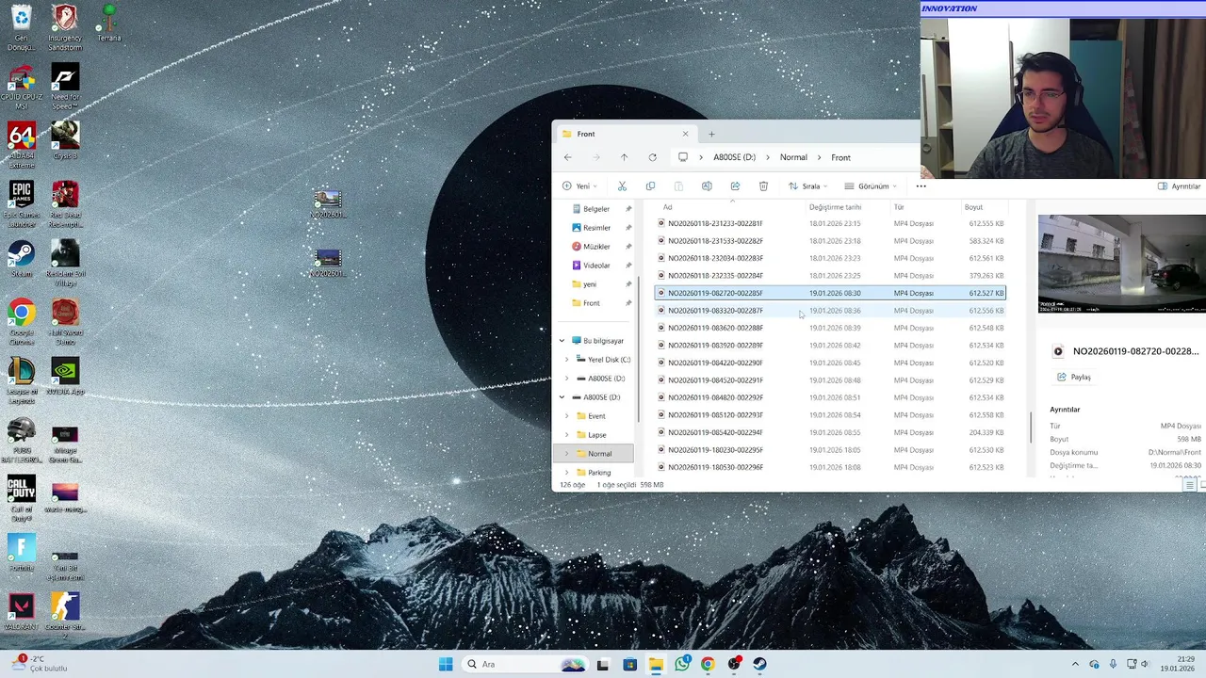Image resolution: width=1206 pixels, height=678 pixels.
Task: Open the Terraria desktop icon
Action: click(x=108, y=24)
